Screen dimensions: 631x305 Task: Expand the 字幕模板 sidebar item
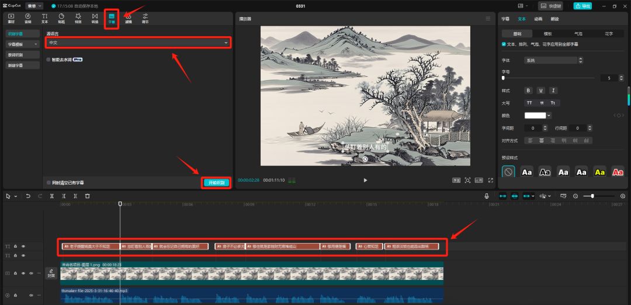[x=23, y=44]
